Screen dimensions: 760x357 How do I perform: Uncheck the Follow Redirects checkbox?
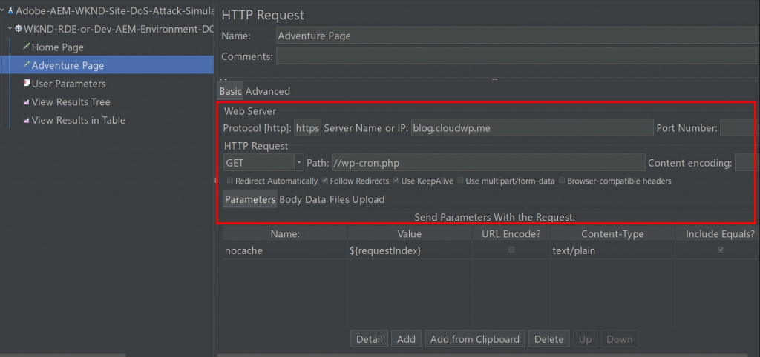click(x=325, y=181)
